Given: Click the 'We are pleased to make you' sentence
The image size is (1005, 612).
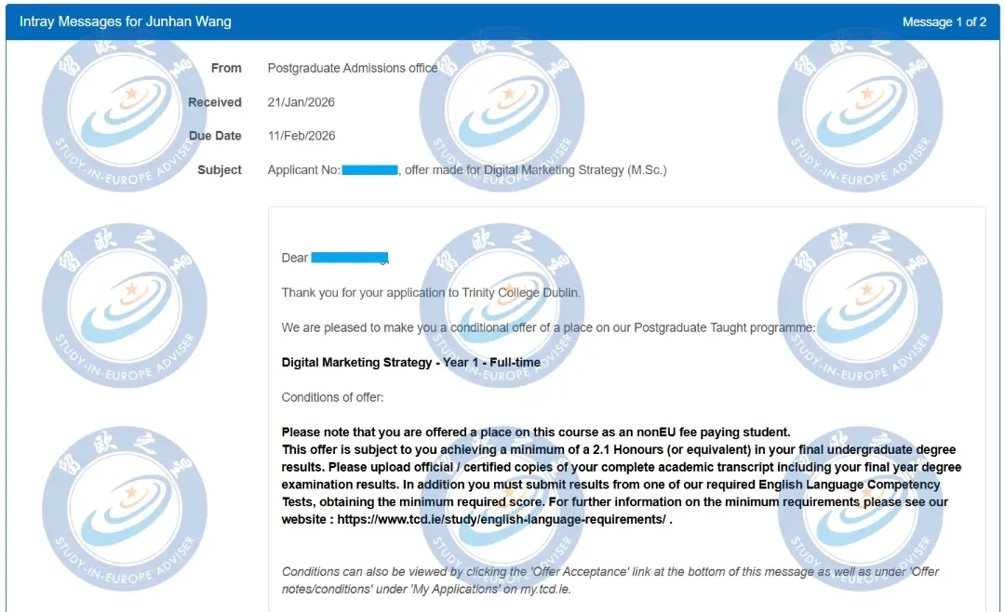Looking at the screenshot, I should pyautogui.click(x=549, y=327).
